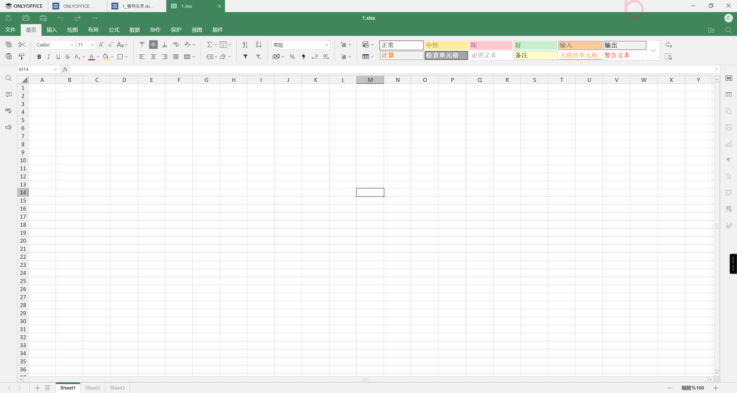
Task: Sort descending with the Z-A icon
Action: (259, 45)
